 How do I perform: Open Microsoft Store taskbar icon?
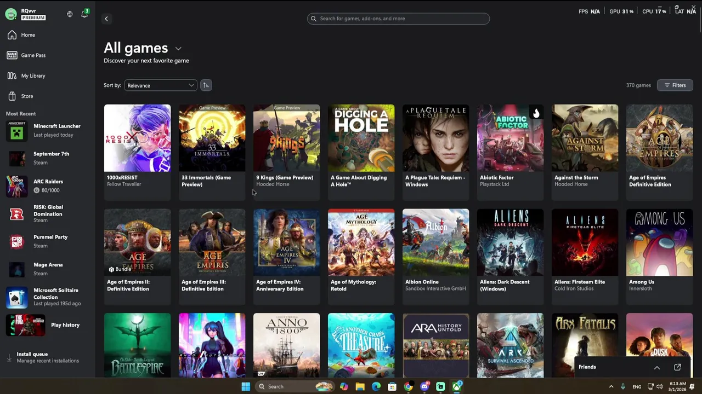[392, 386]
